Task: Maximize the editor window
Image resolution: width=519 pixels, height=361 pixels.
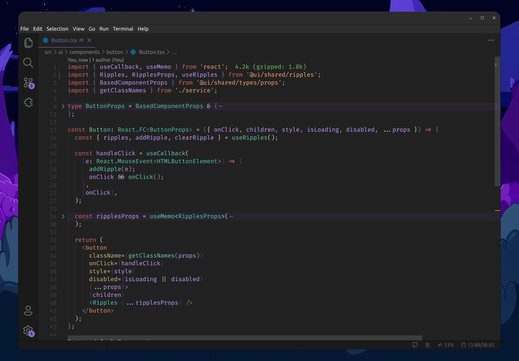Action: [x=482, y=18]
